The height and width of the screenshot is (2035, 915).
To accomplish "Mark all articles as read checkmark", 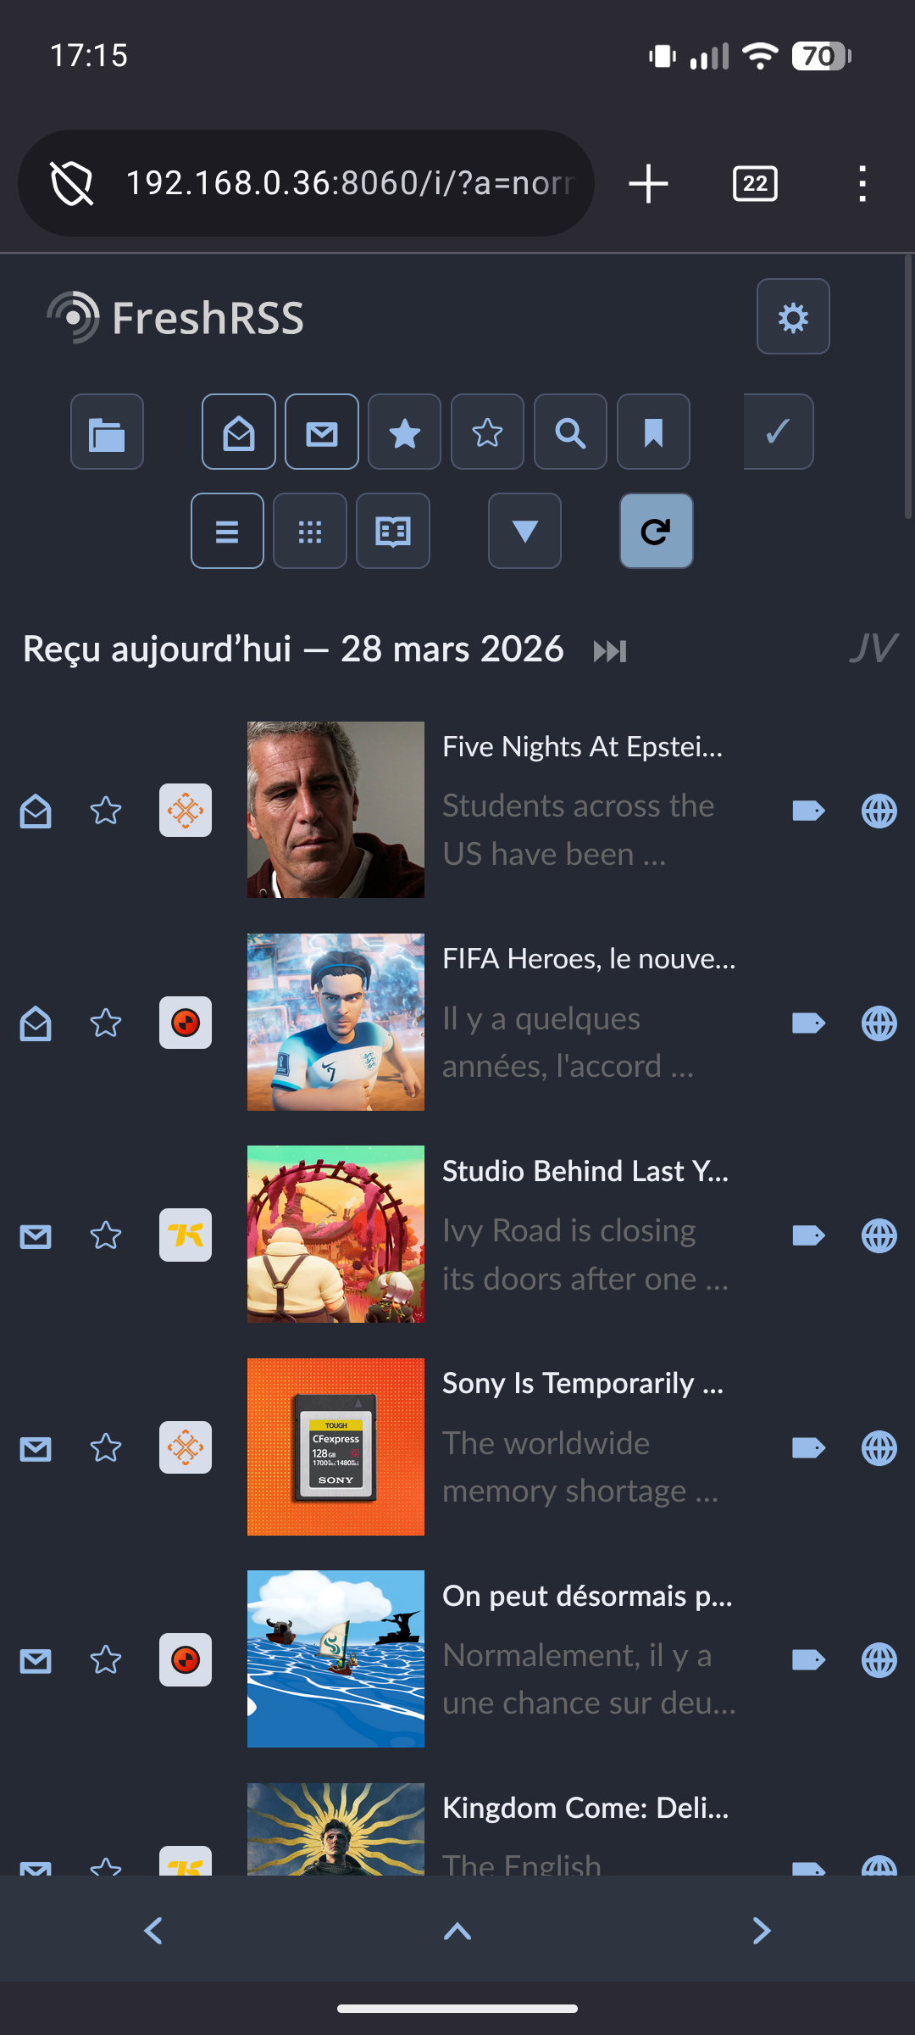I will pos(778,432).
